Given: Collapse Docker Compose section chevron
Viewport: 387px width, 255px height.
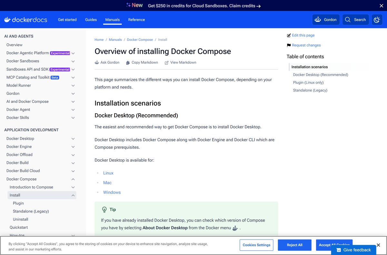Looking at the screenshot, I should pos(73,179).
